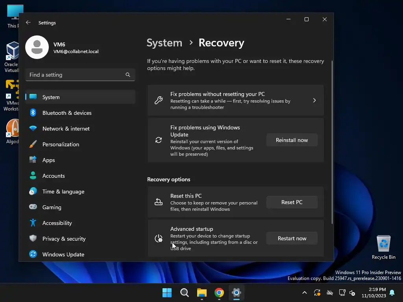This screenshot has height=302, width=403.
Task: Click the Settings gear on taskbar
Action: 237,293
